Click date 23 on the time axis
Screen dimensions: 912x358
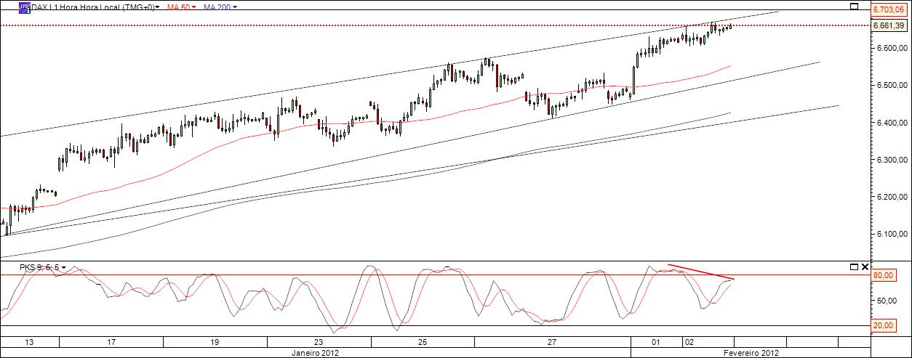tap(318, 341)
